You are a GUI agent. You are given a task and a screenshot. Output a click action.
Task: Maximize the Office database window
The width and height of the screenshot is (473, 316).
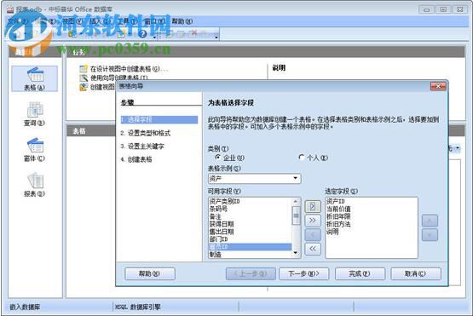[x=443, y=9]
